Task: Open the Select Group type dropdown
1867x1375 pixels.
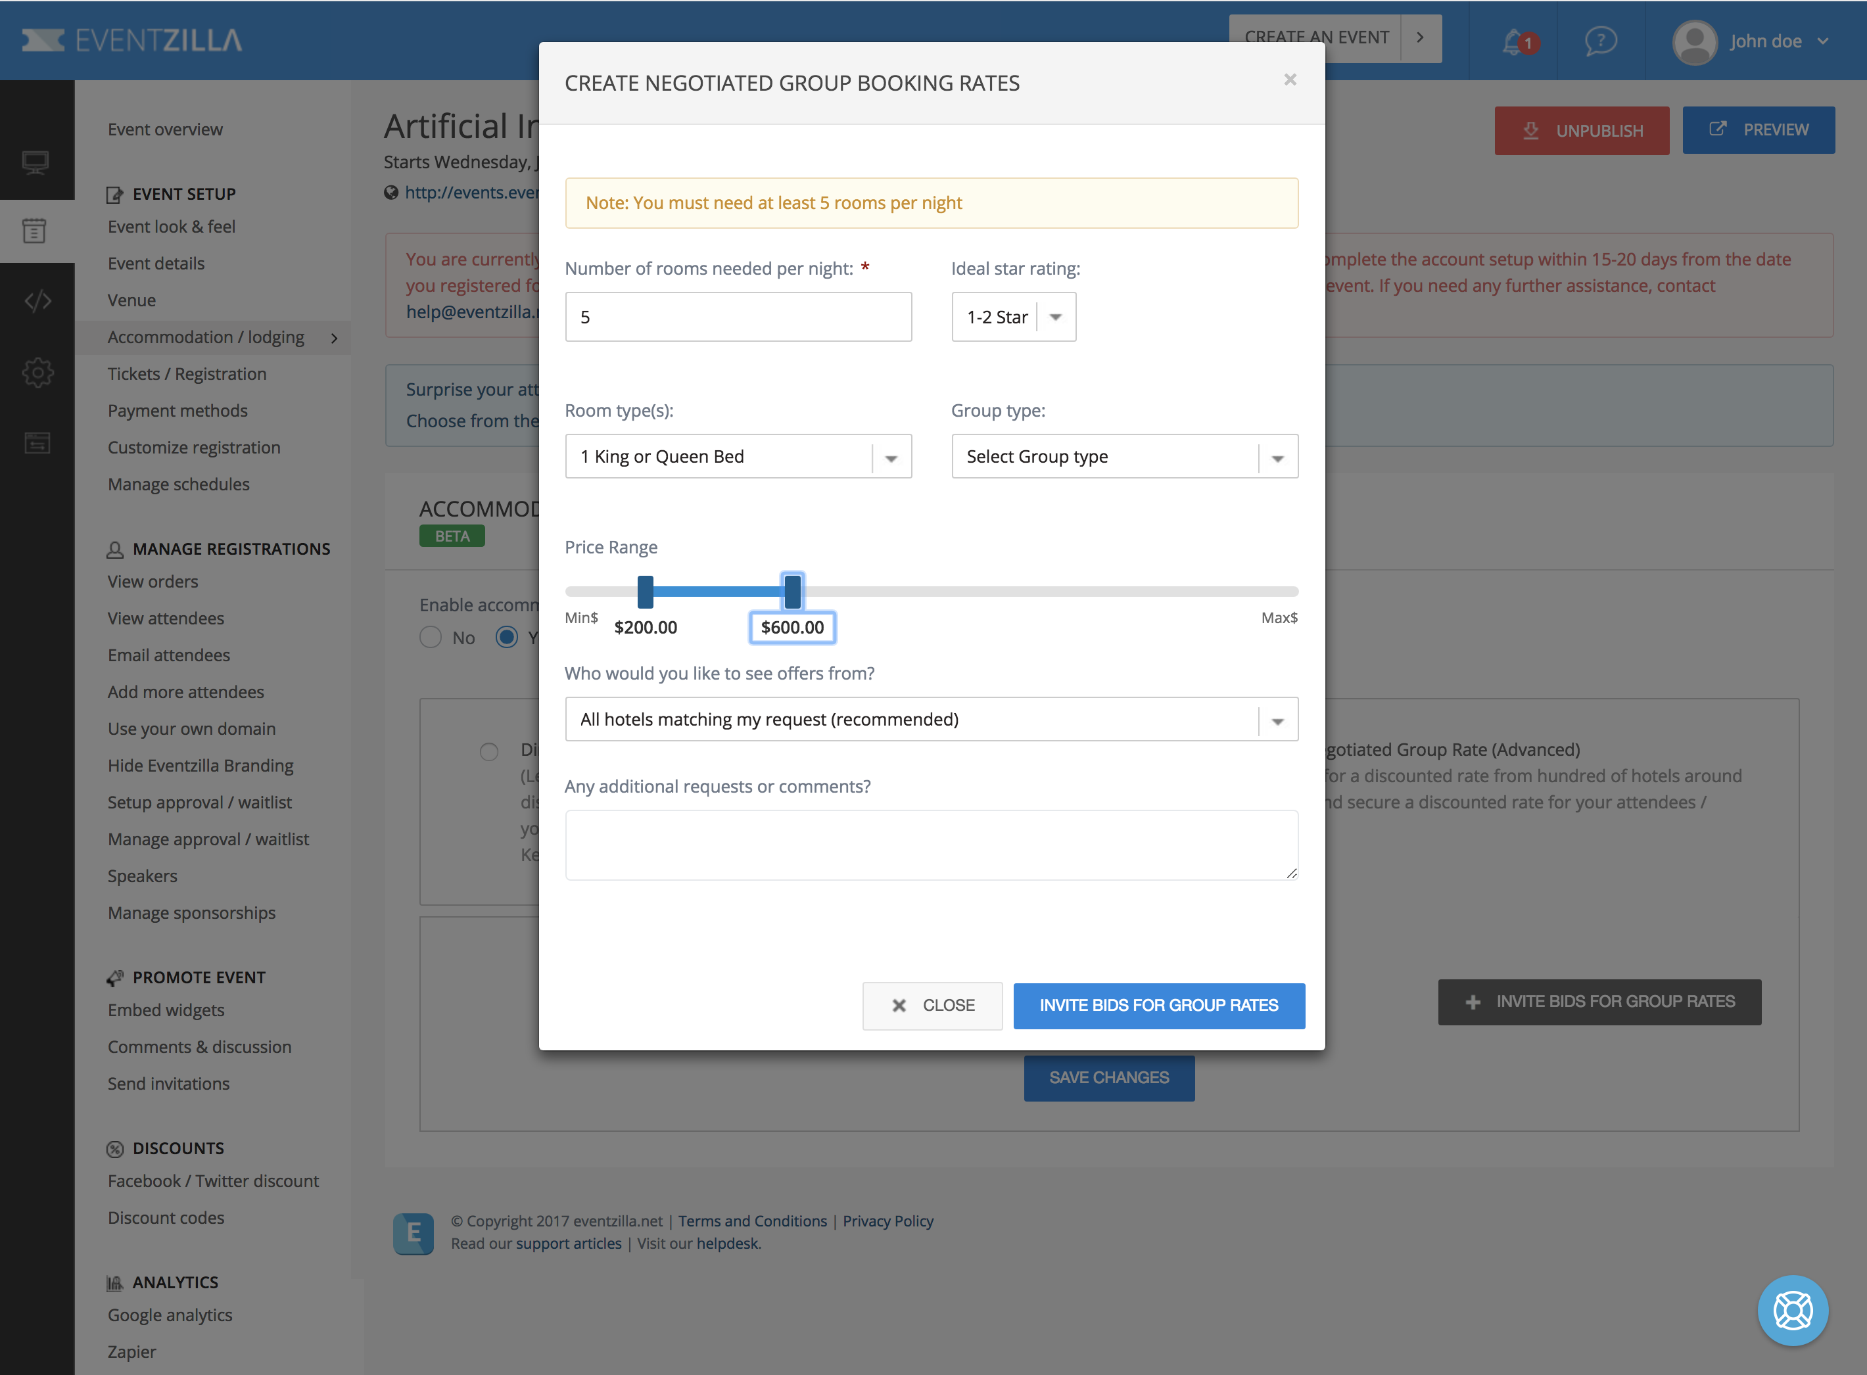Action: pyautogui.click(x=1123, y=457)
